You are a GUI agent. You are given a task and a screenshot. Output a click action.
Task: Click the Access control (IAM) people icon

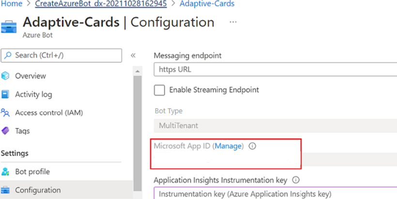point(5,113)
